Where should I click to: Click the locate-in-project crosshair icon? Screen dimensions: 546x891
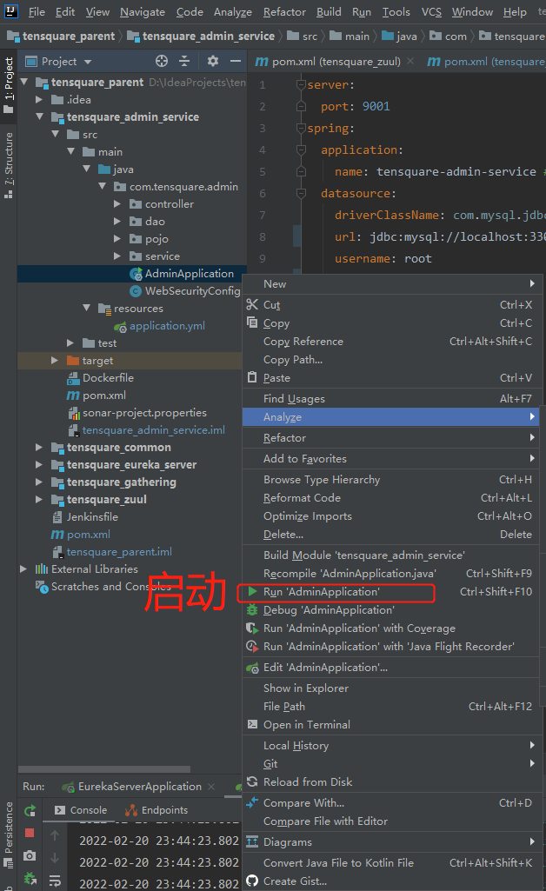tap(162, 62)
